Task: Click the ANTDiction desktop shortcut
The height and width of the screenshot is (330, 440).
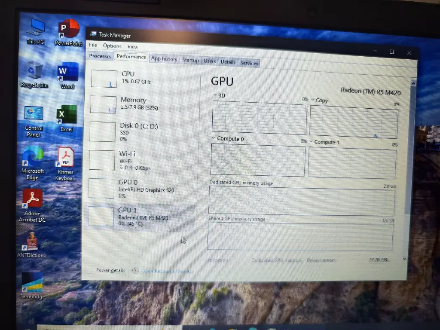Action: point(32,245)
